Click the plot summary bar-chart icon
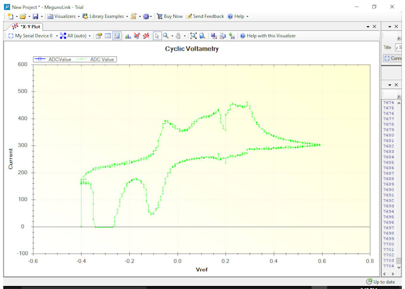This screenshot has width=405, height=289. click(128, 36)
